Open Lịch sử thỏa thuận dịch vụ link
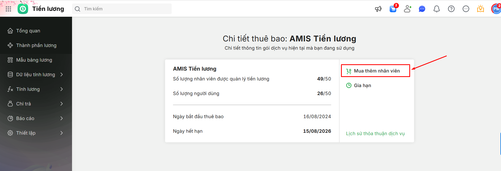 point(375,134)
